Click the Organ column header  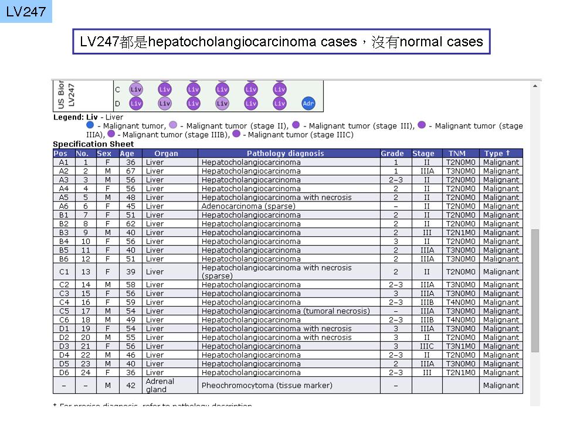point(170,153)
